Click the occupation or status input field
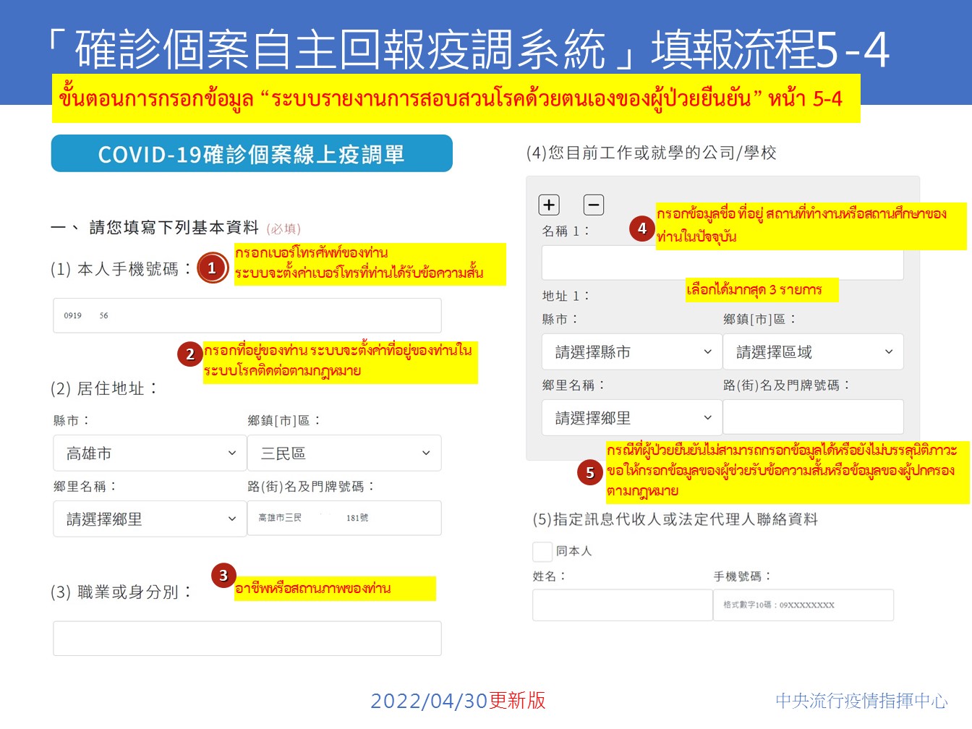Image resolution: width=972 pixels, height=729 pixels. pyautogui.click(x=247, y=639)
